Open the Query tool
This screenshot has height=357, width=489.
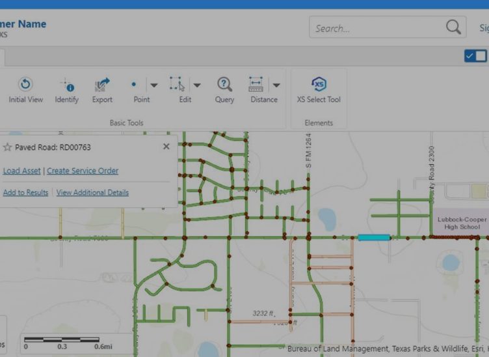click(x=224, y=85)
